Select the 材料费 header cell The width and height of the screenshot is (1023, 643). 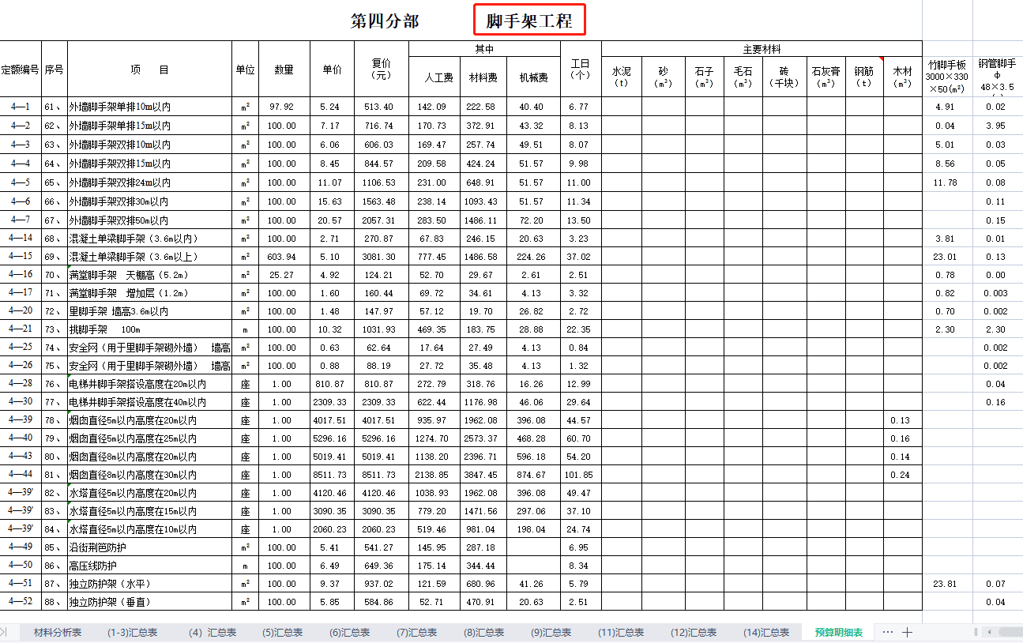(x=483, y=77)
